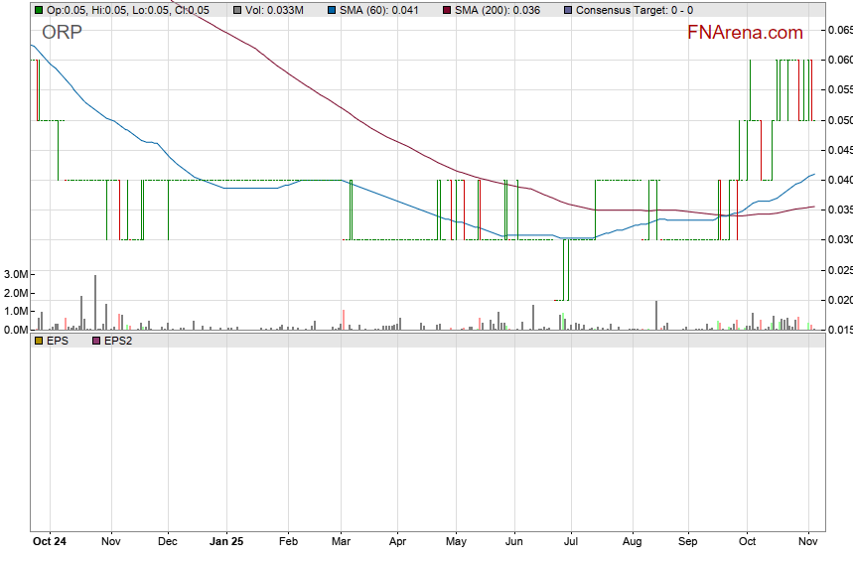Click the Consensus Target legend swatch
The image size is (853, 562).
click(x=567, y=10)
